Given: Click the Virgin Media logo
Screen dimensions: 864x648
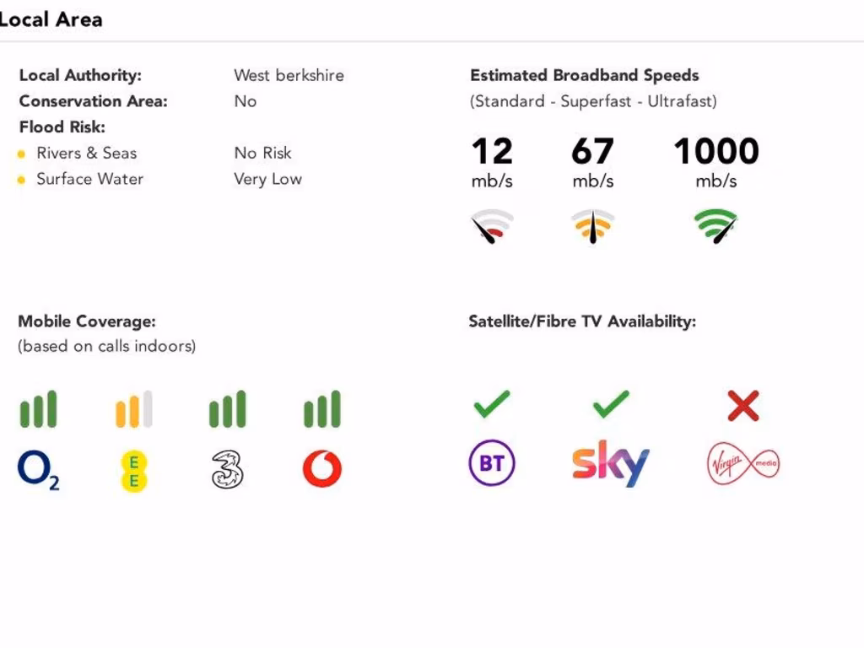Looking at the screenshot, I should coord(743,463).
